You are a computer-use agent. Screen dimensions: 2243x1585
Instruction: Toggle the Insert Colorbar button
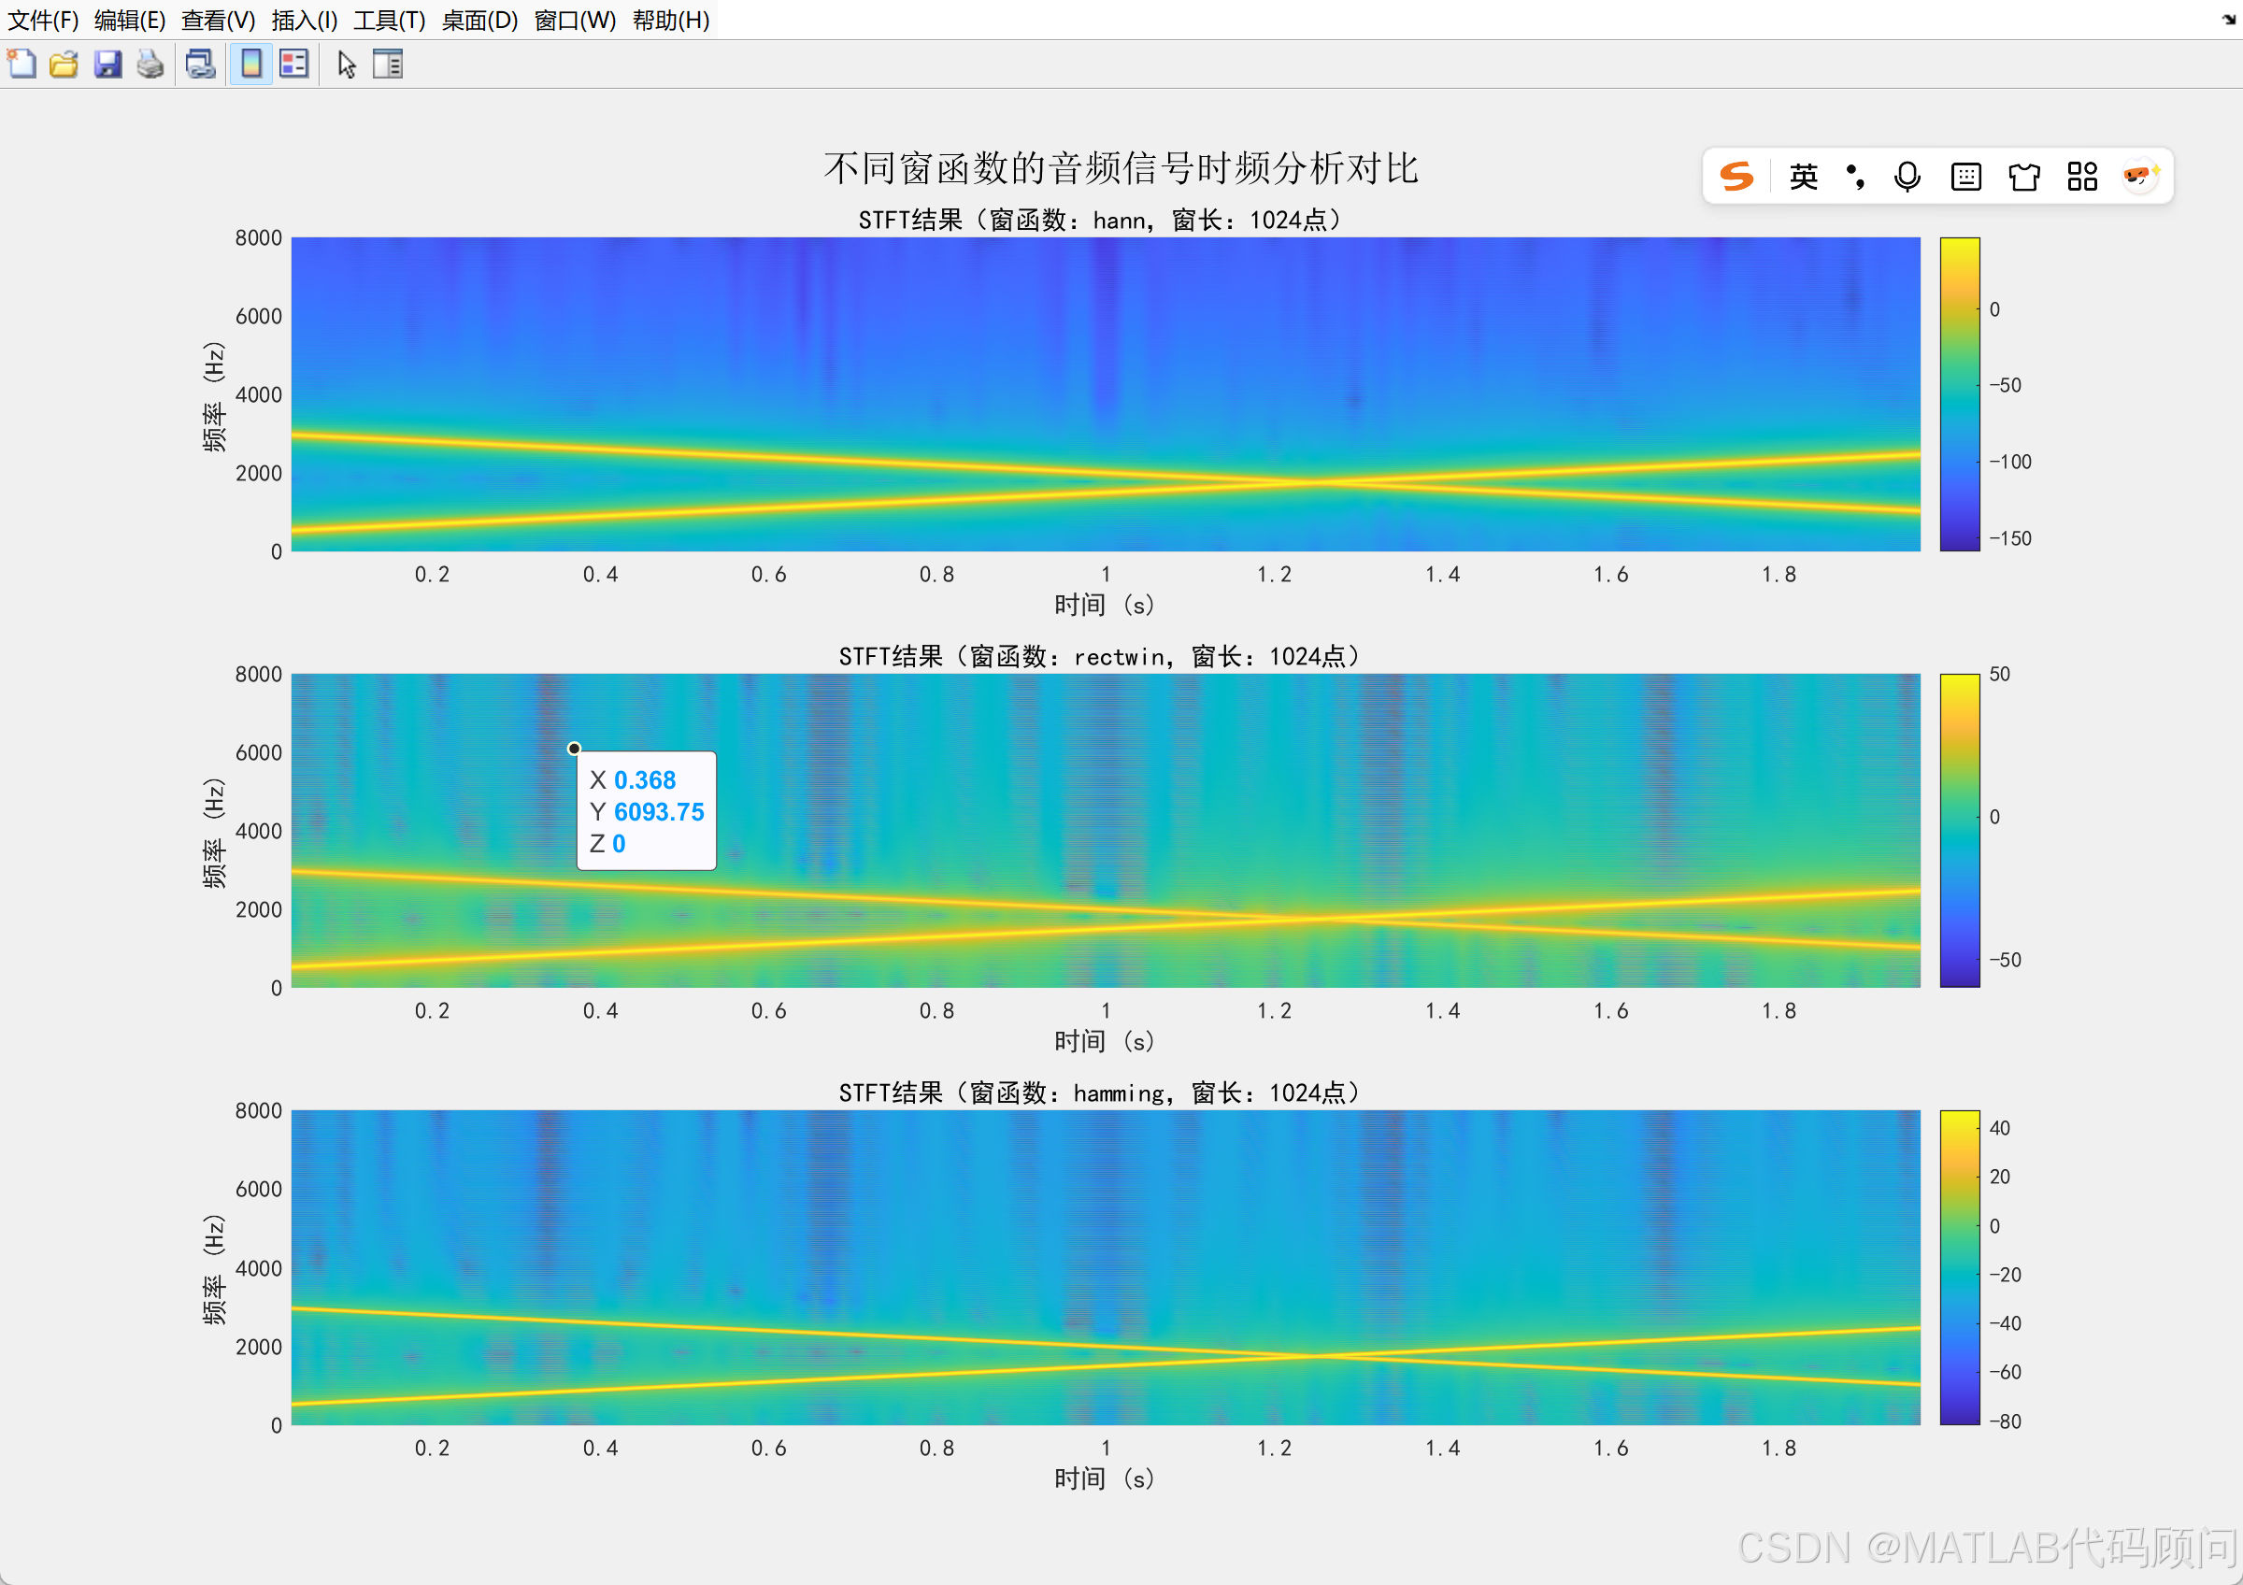tap(251, 64)
